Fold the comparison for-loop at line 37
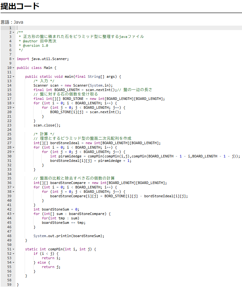242x288 pixels. point(14,187)
